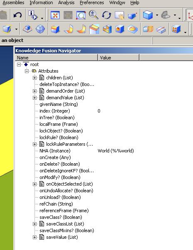Expand the demandOrder (List) node
This screenshot has width=193, height=250.
click(x=34, y=91)
